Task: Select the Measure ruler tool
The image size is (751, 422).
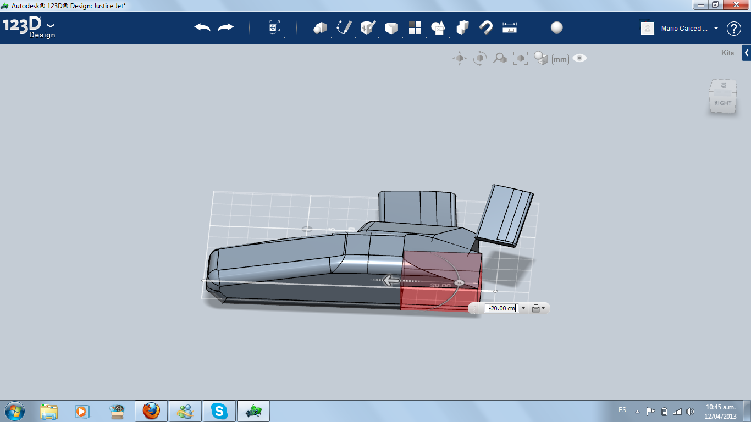Action: coord(510,27)
